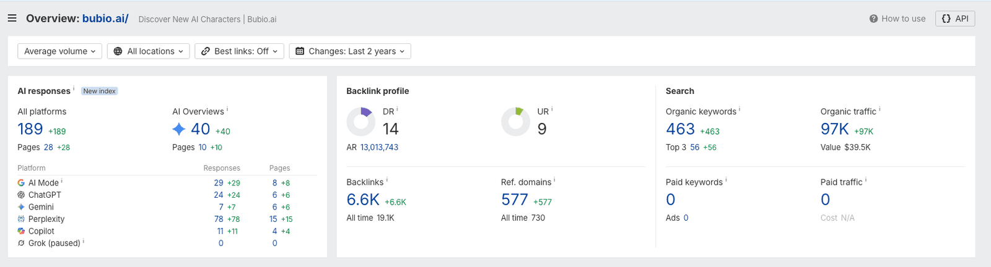
Task: Click the AI Overviews info icon
Action: [x=227, y=109]
